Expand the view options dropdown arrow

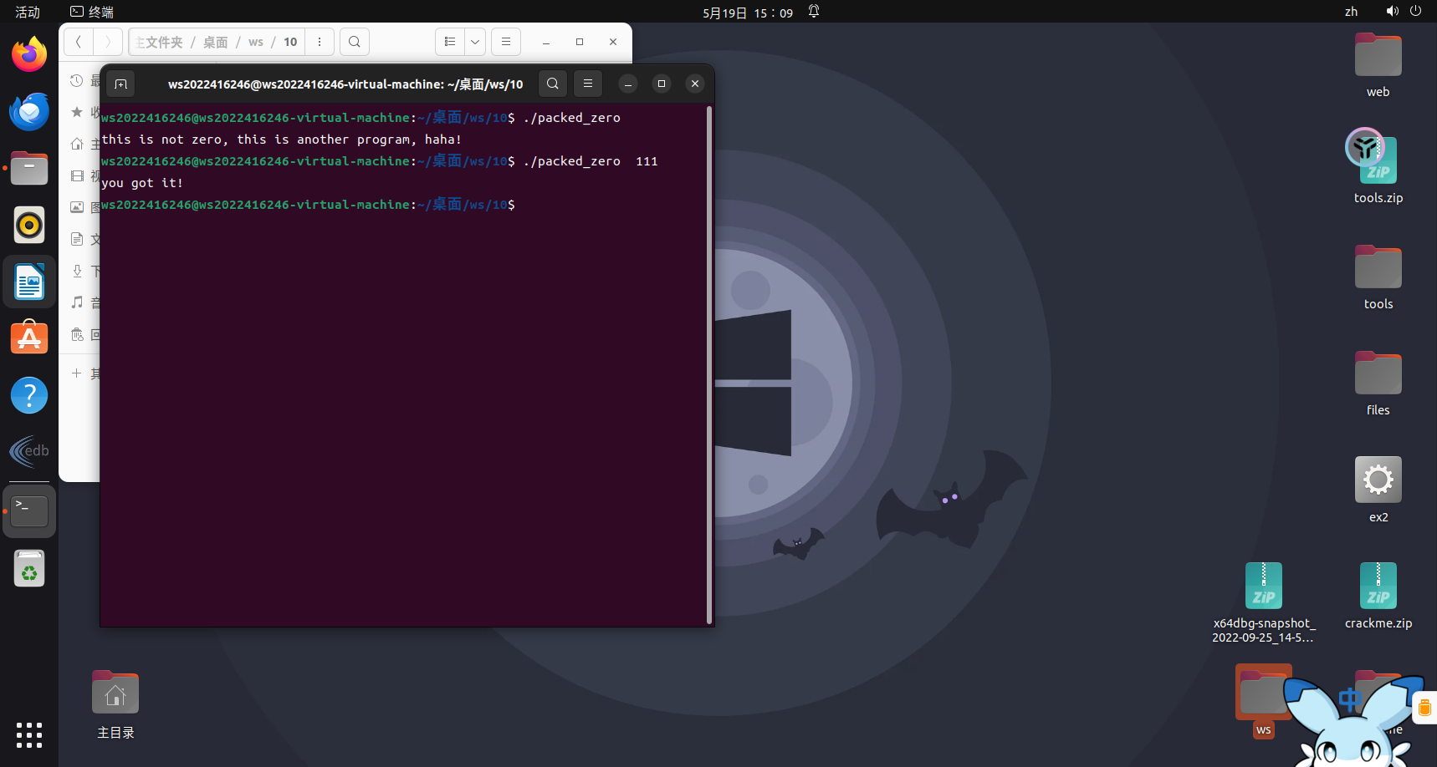tap(475, 42)
